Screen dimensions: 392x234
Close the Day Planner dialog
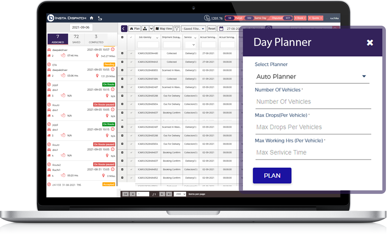click(370, 42)
